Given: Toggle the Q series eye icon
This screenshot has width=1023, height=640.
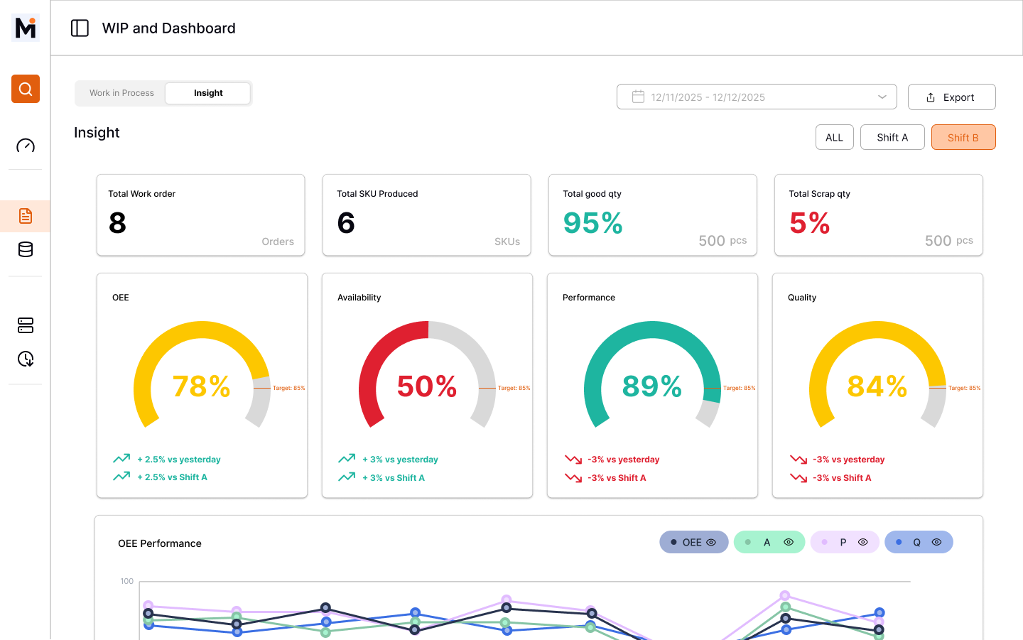Looking at the screenshot, I should tap(937, 541).
